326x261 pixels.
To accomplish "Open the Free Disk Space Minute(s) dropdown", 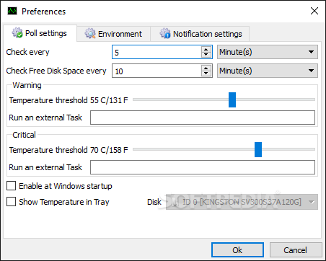I will (x=268, y=71).
